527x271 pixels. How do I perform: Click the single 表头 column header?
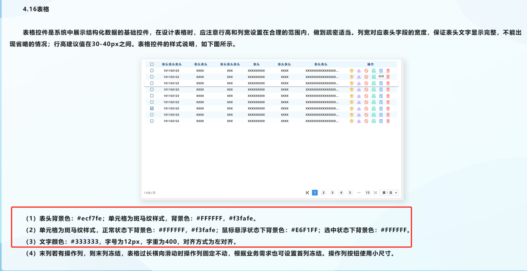(256, 64)
